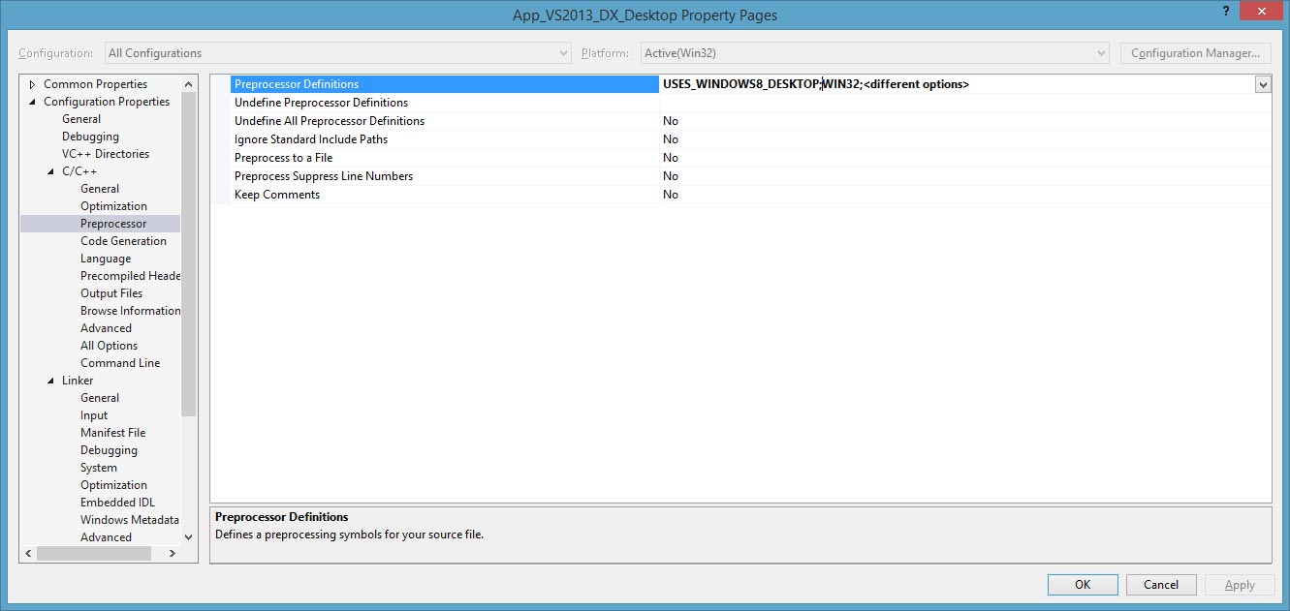The height and width of the screenshot is (611, 1290).
Task: Click the tree's horizontal scroll left arrow
Action: tap(28, 554)
